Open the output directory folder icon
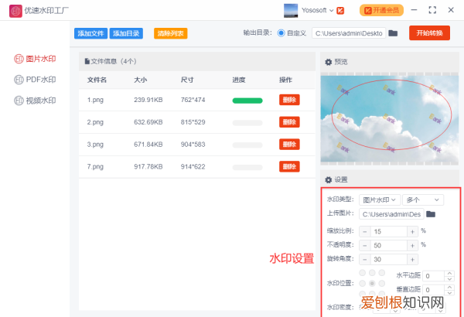 pos(393,33)
